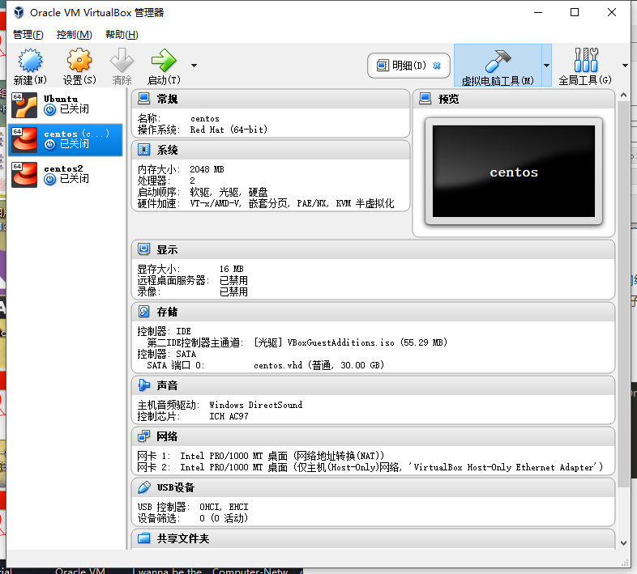Open the 网络 section header

373,436
